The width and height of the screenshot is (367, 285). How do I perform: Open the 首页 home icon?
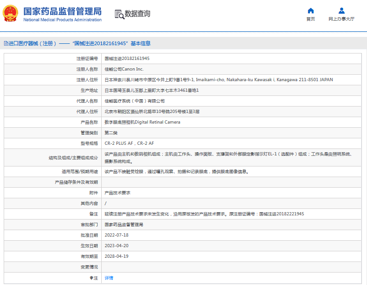click(311, 11)
